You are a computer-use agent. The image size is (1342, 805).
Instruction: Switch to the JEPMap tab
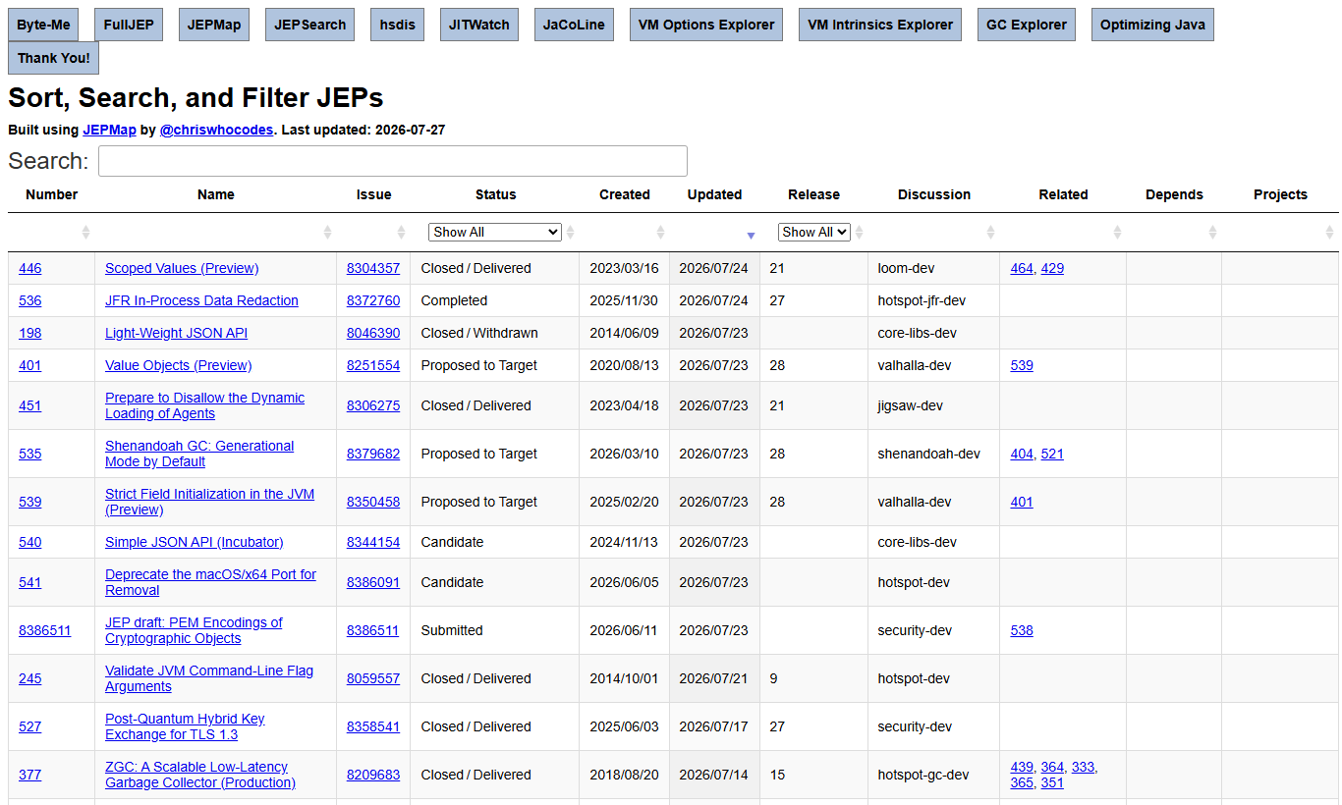tap(214, 25)
